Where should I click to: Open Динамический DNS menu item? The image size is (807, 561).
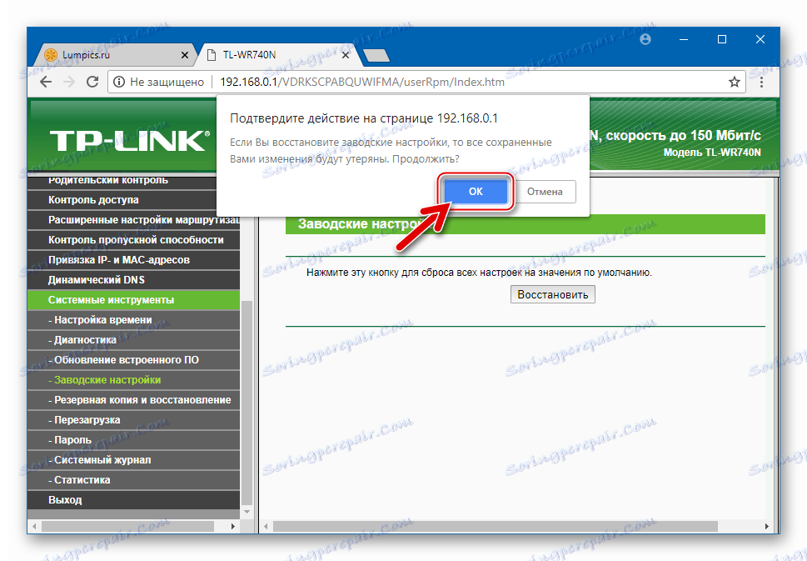click(134, 280)
